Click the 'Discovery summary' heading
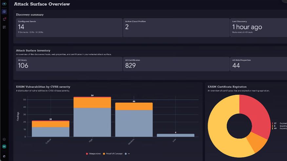This screenshot has height=161, width=287. click(30, 15)
